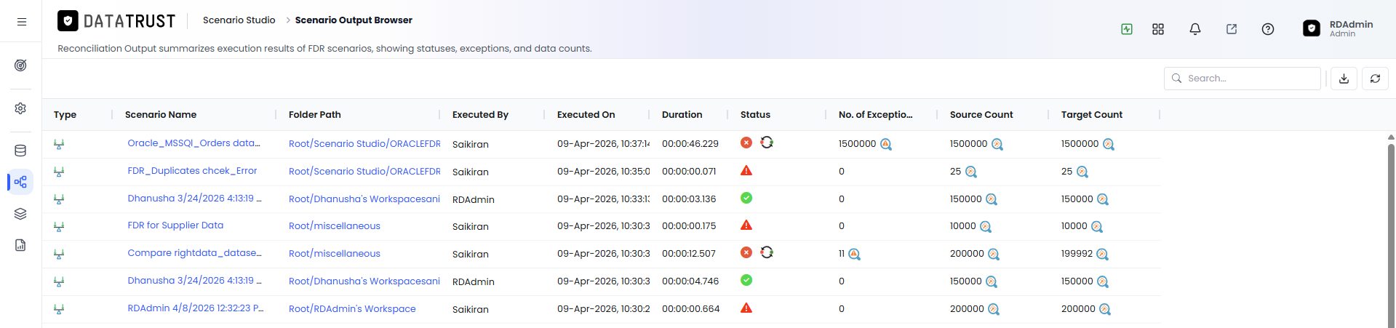The height and width of the screenshot is (328, 1396).
Task: Open the gear settings icon in sidebar
Action: (20, 108)
